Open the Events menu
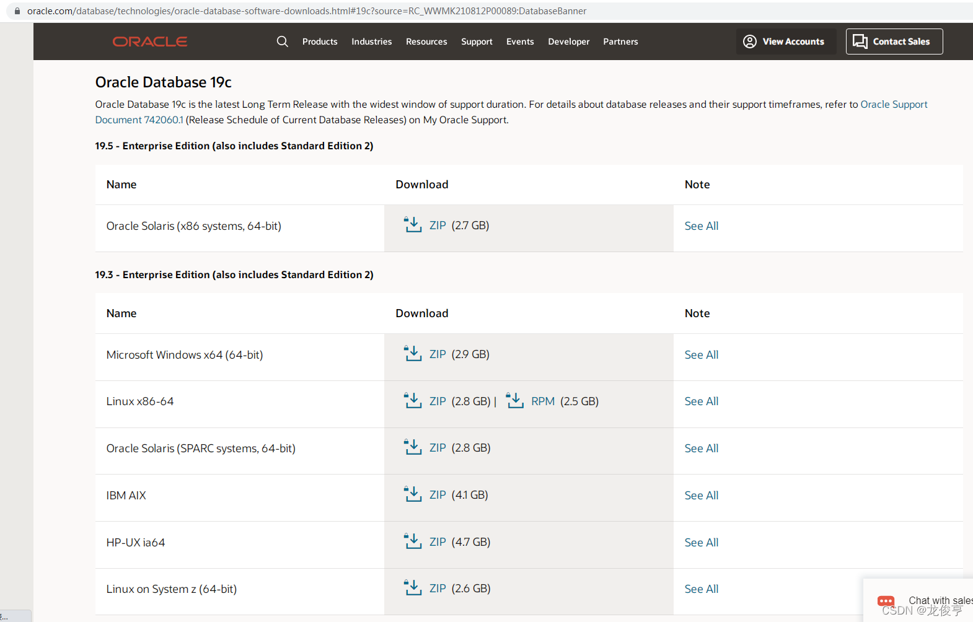This screenshot has width=973, height=622. (x=520, y=42)
